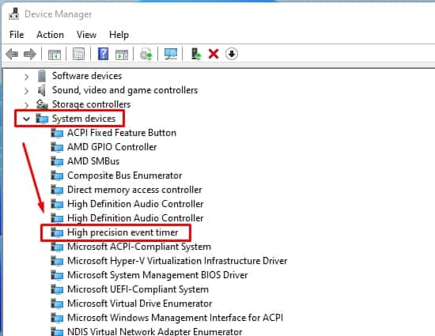The image size is (435, 336).
Task: Click the icon beside High precision event timer
Action: click(x=57, y=232)
